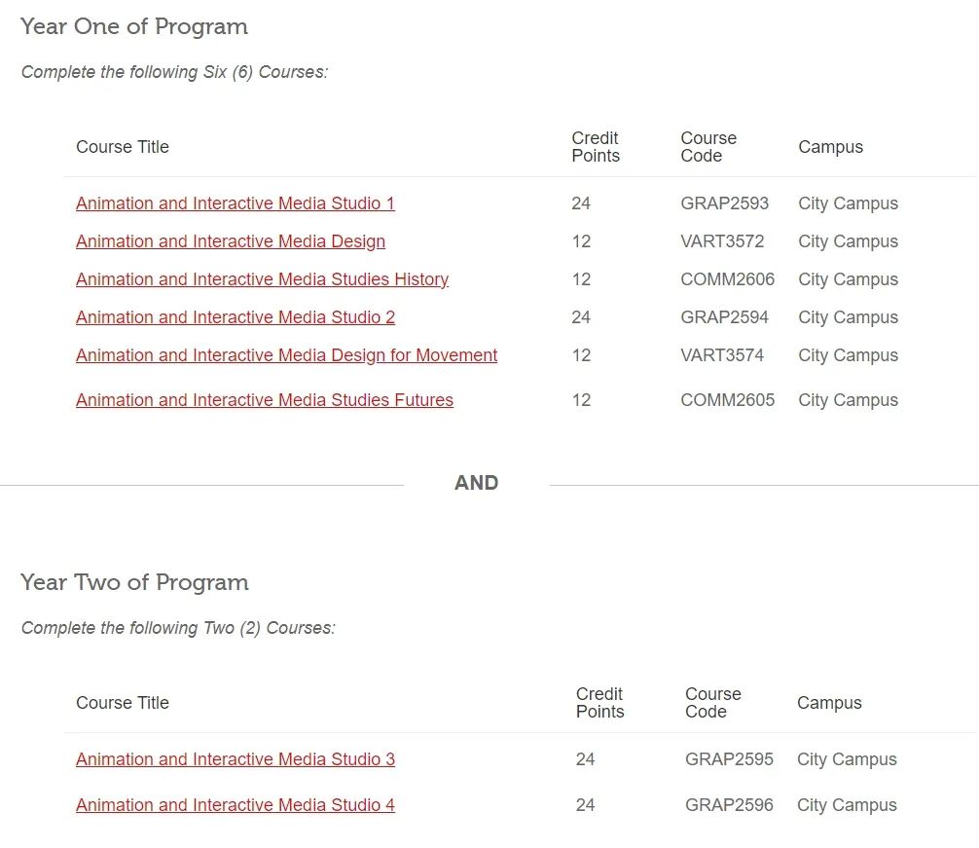Open Animation and Interactive Media Studies Futures link
This screenshot has width=979, height=848.
265,400
